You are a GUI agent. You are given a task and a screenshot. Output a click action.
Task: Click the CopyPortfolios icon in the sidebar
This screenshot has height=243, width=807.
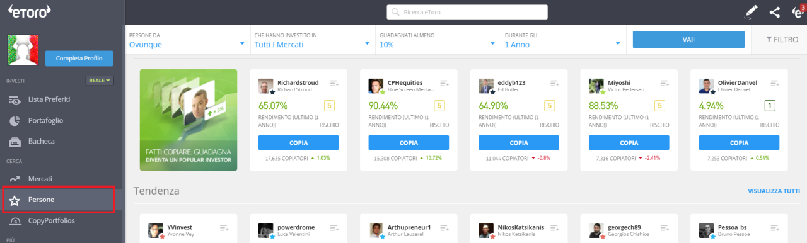pos(15,221)
